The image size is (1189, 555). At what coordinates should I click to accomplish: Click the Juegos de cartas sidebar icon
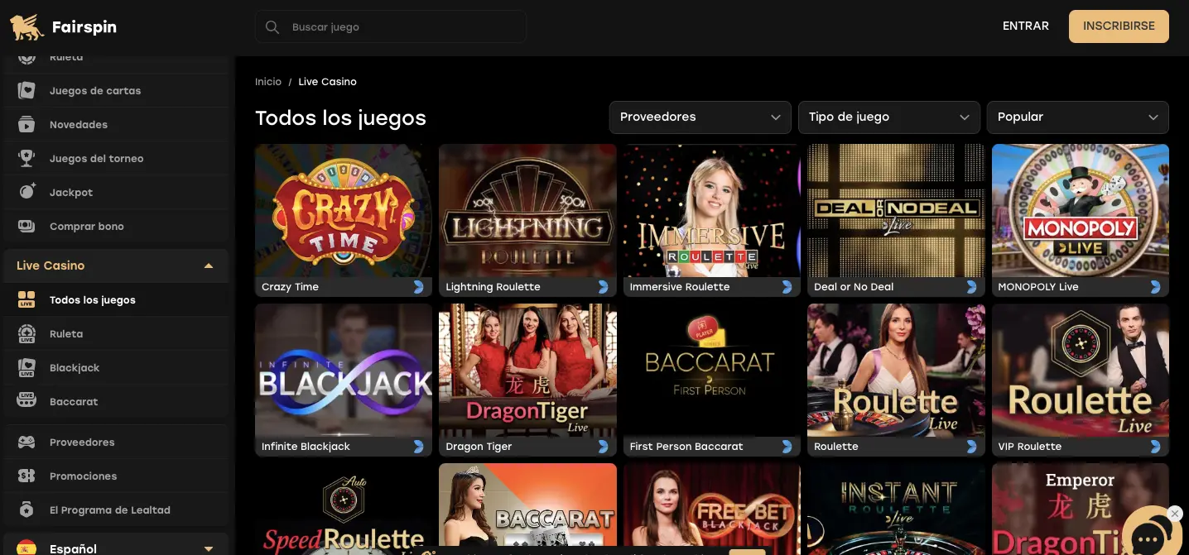coord(26,91)
